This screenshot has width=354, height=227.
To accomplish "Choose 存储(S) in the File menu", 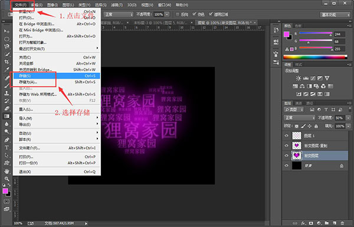I will [57, 76].
